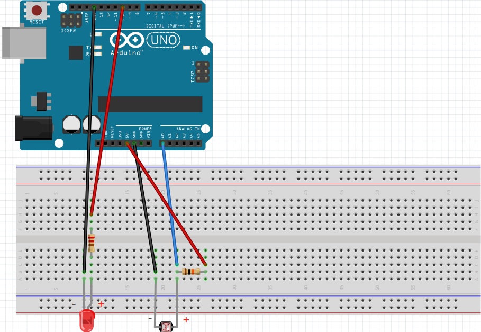Viewport: 481px width, 332px height.
Task: Select the GND pin in the POWER section
Action: coord(135,142)
